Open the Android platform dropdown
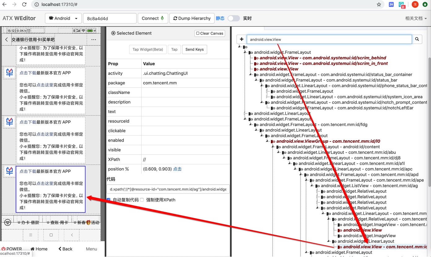The image size is (431, 257). pyautogui.click(x=63, y=18)
